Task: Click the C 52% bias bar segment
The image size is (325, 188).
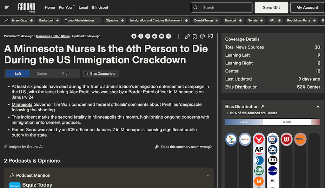Action: [x=287, y=122]
